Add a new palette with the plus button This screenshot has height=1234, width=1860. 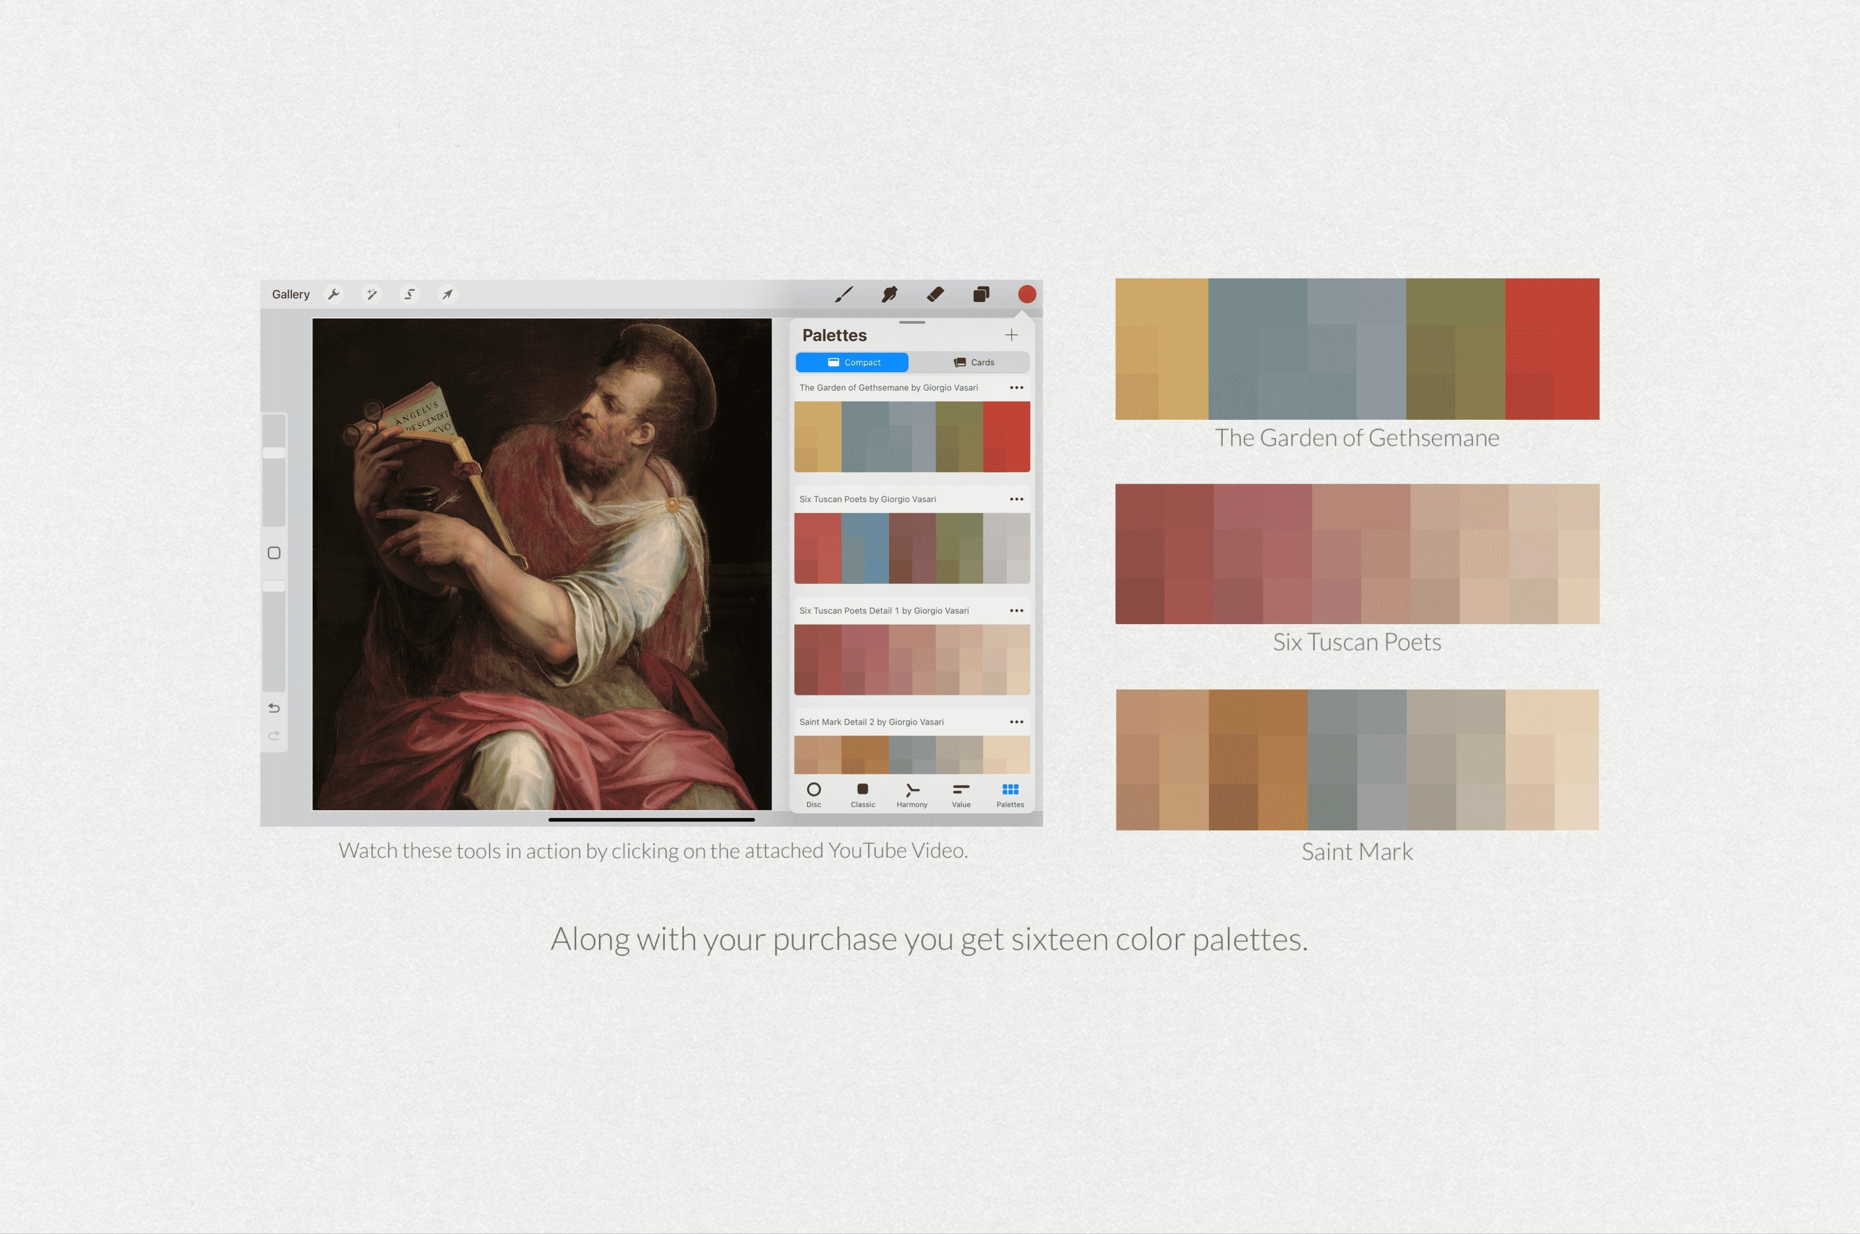click(1011, 334)
